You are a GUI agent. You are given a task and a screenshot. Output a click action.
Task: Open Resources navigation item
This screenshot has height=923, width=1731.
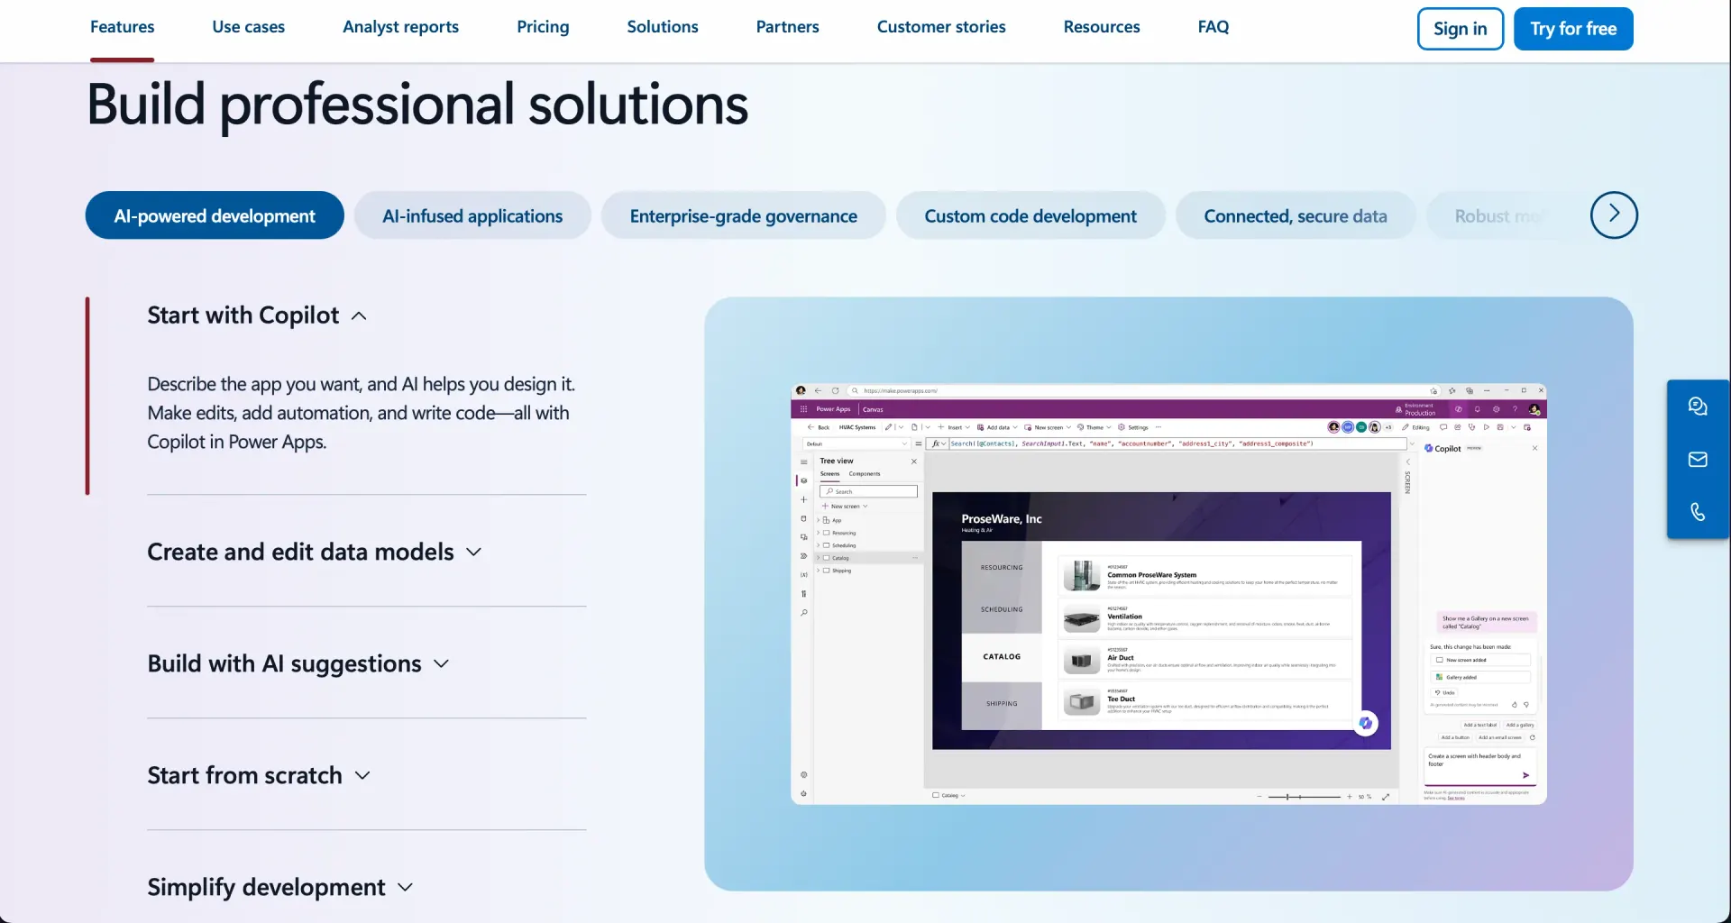click(1102, 27)
